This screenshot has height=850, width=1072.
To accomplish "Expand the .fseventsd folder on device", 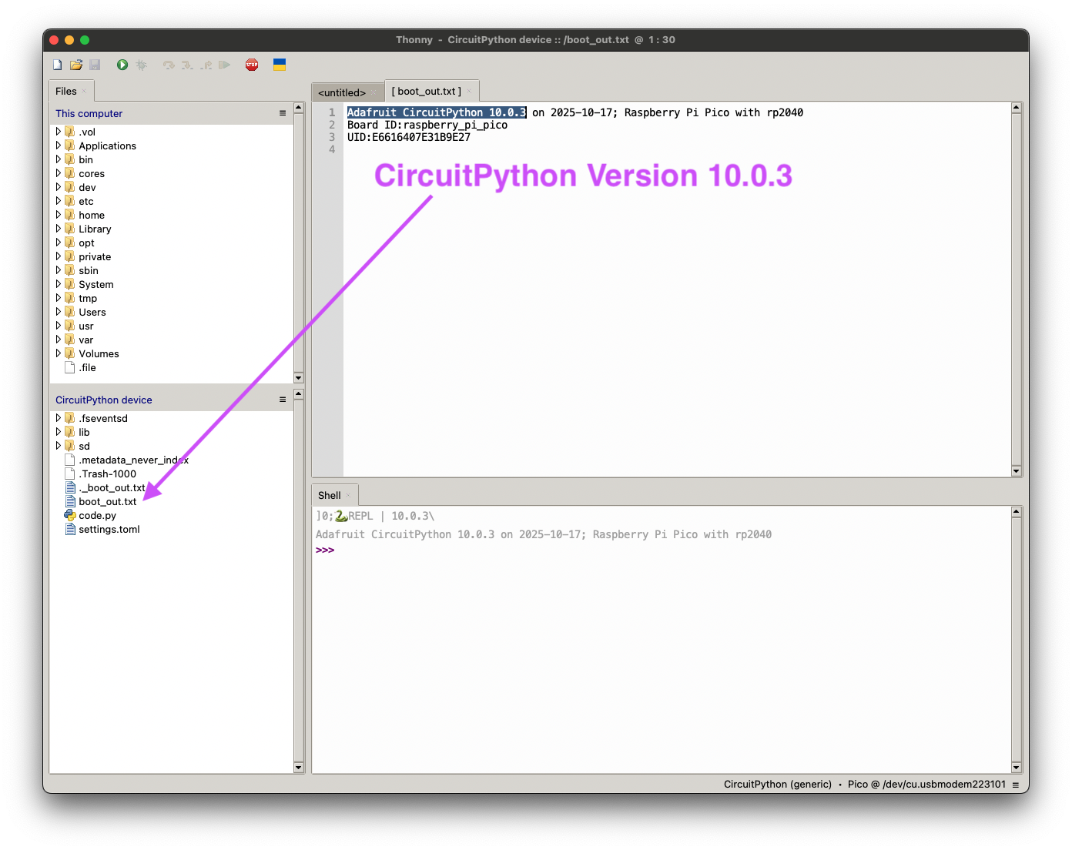I will pyautogui.click(x=58, y=418).
